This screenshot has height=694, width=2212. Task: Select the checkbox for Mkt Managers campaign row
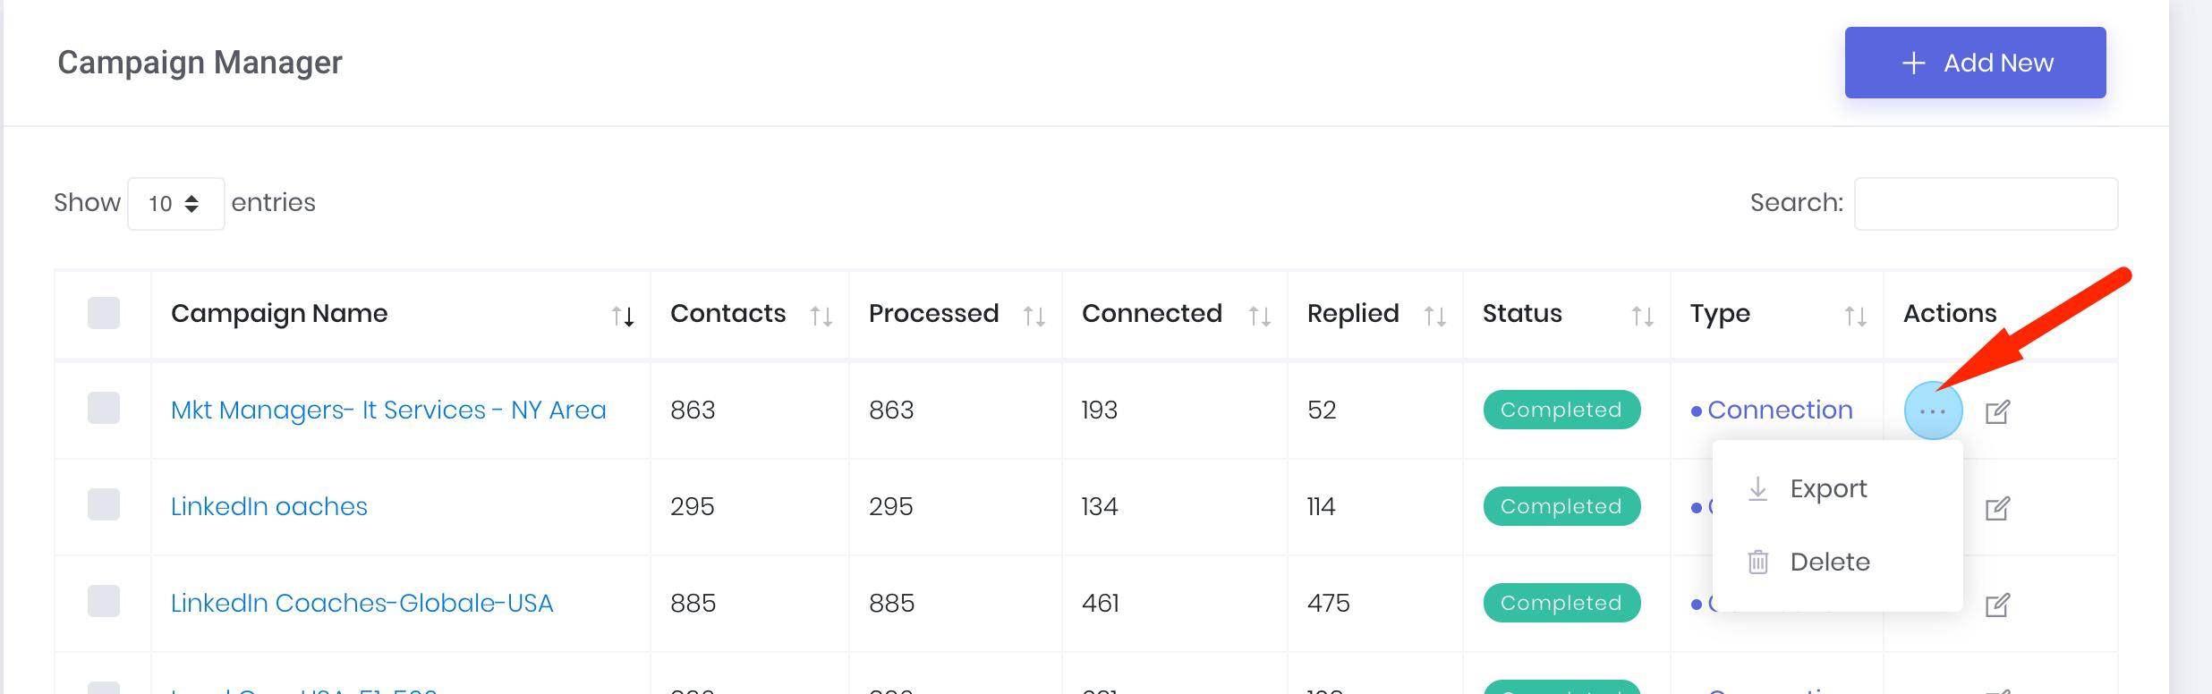(x=102, y=410)
